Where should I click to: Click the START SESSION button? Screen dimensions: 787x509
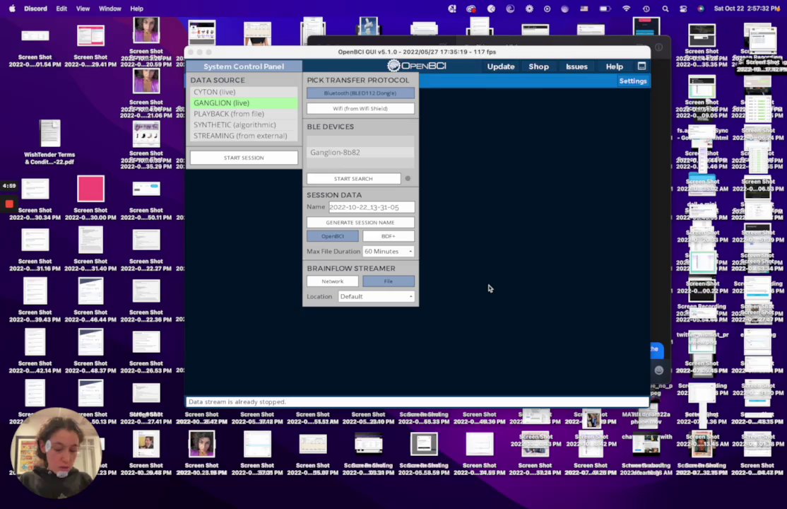tap(244, 158)
